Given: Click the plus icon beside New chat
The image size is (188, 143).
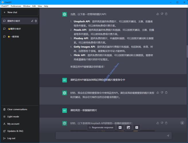Looking at the screenshot, I should pos(5,12).
